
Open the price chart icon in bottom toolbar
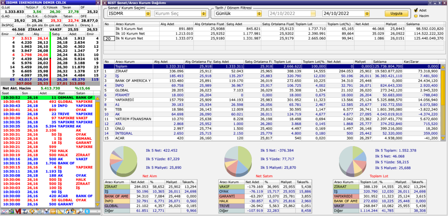(4, 211)
